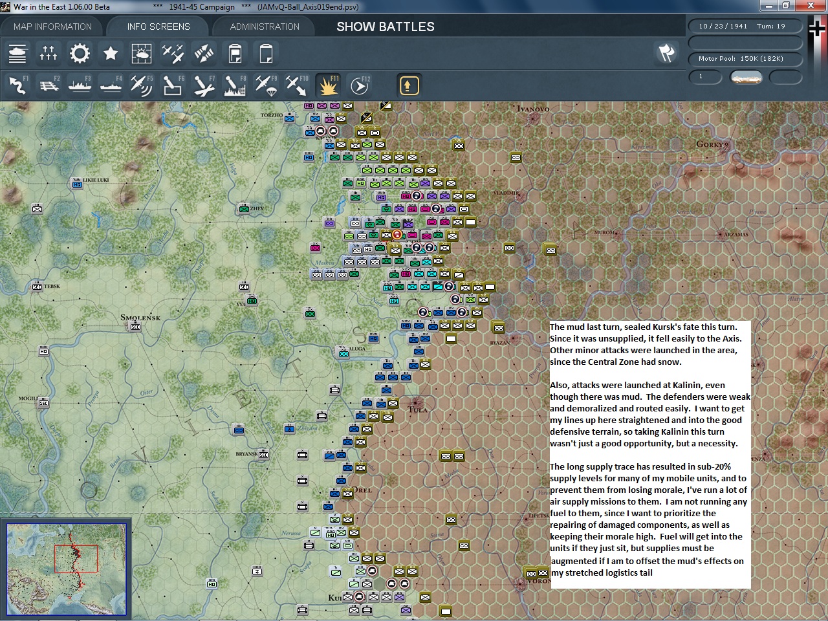Click the Torzhok city label
This screenshot has width=828, height=621.
pyautogui.click(x=272, y=115)
